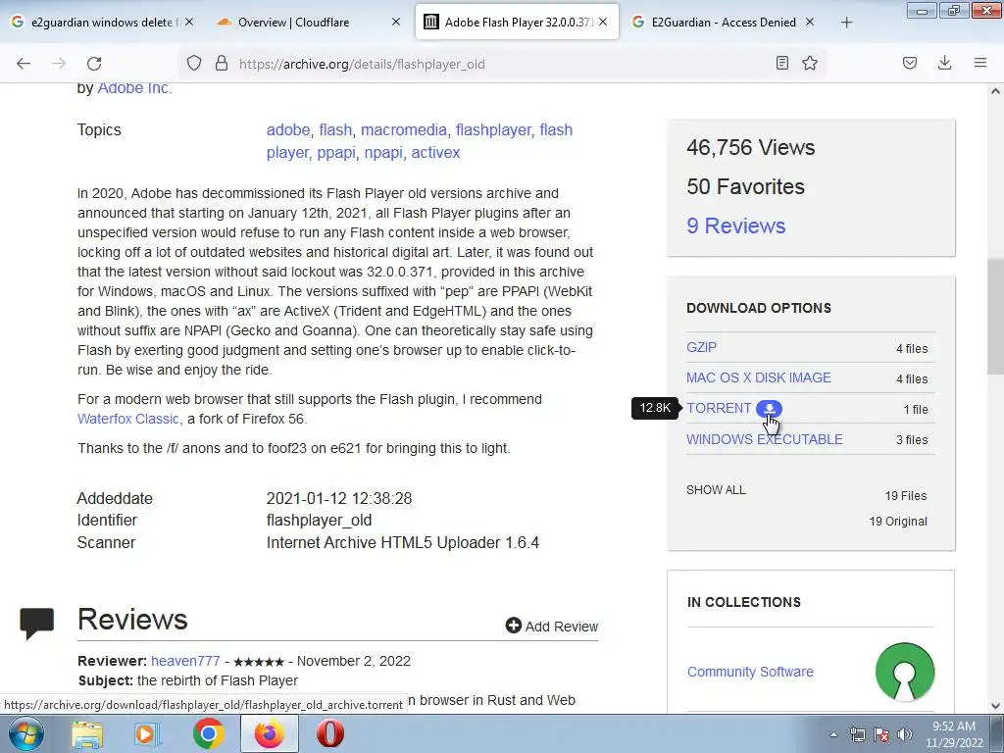Screen dimensions: 1004x753
Task: Click the activex topic link
Action: pos(435,153)
